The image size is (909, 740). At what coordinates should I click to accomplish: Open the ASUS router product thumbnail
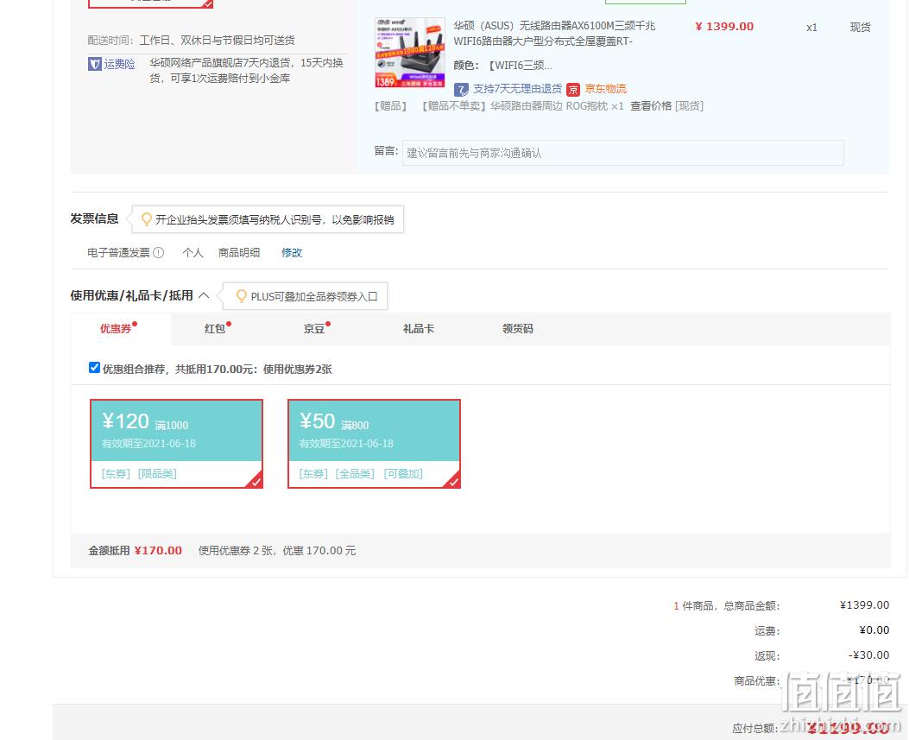point(410,53)
